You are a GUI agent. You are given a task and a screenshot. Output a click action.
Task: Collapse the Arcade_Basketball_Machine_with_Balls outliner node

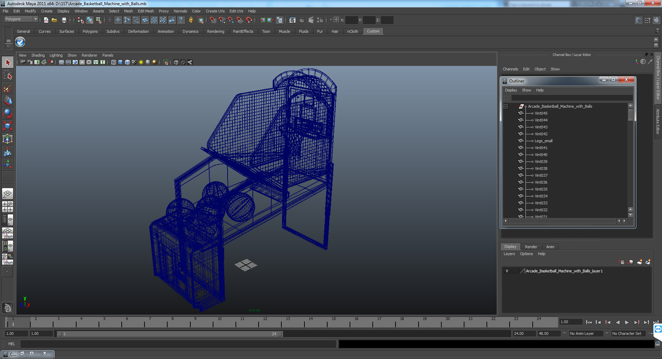[506, 106]
